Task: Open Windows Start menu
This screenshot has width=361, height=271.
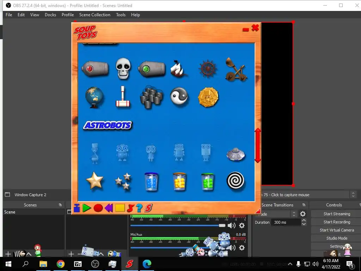Action: click(x=8, y=264)
